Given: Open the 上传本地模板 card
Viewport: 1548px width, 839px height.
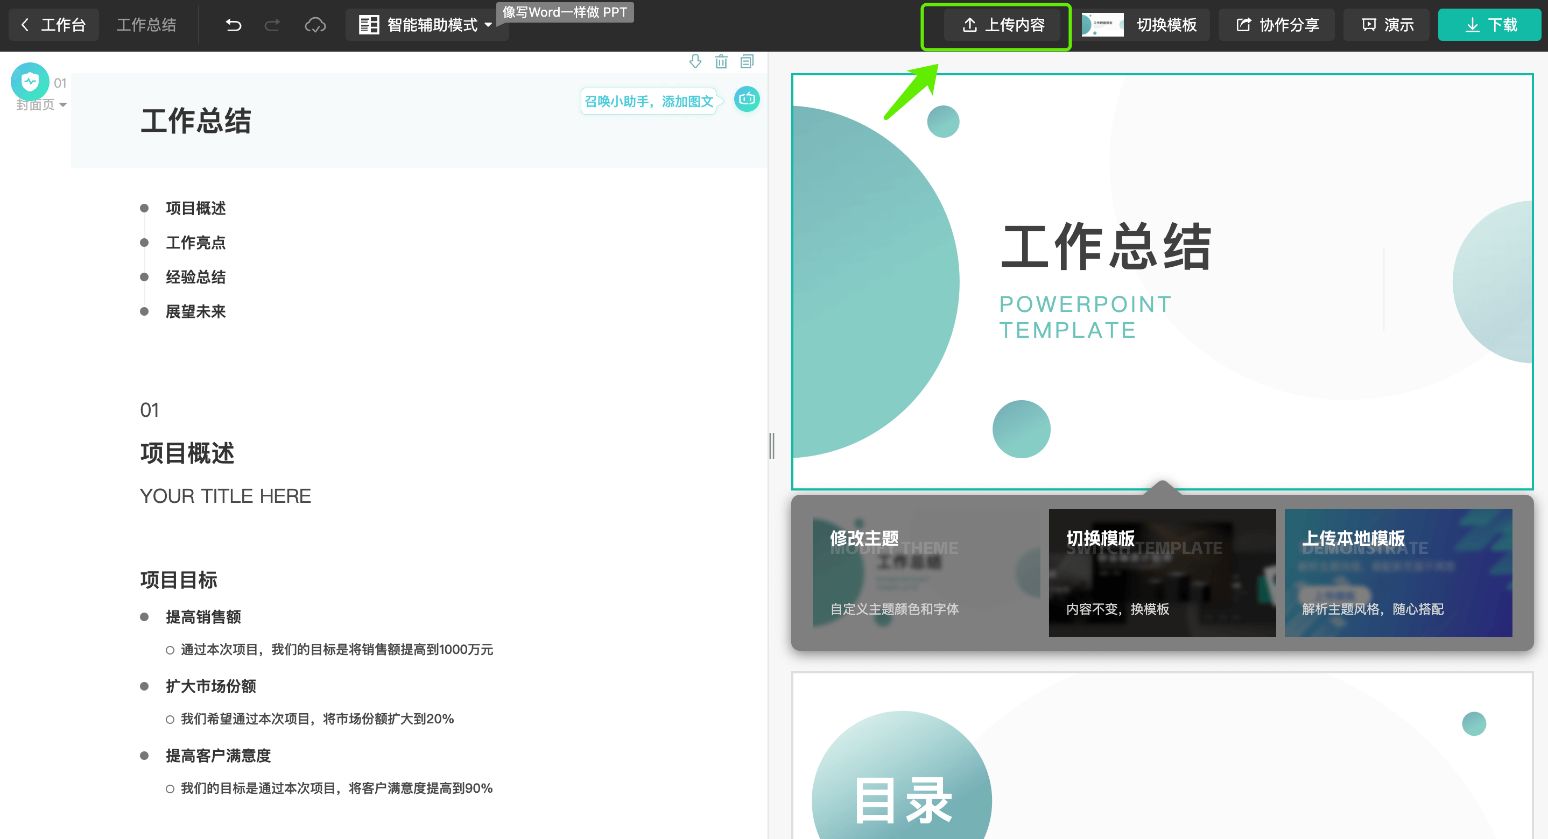Looking at the screenshot, I should click(x=1398, y=572).
